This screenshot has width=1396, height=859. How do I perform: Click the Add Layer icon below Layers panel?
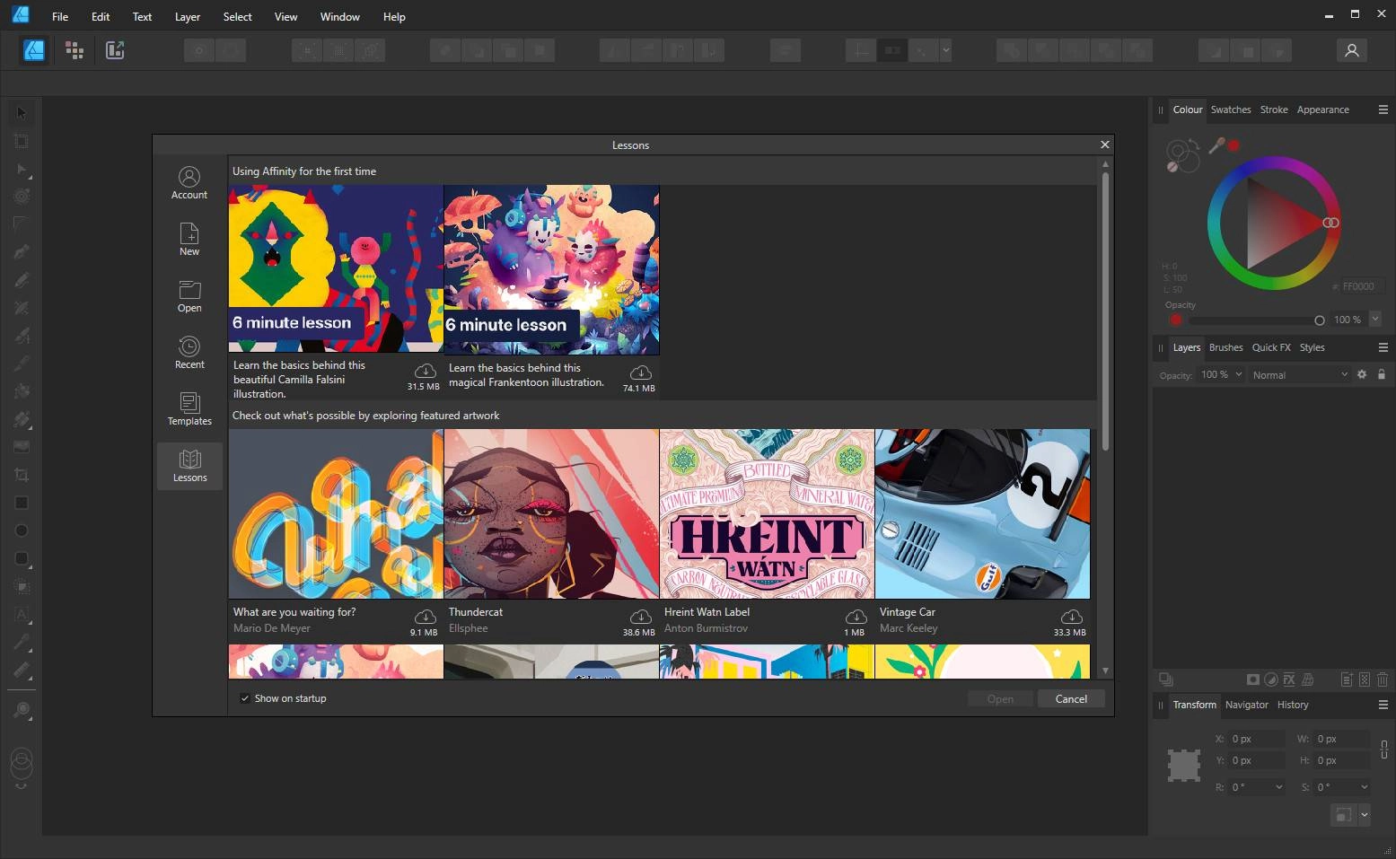(1346, 679)
